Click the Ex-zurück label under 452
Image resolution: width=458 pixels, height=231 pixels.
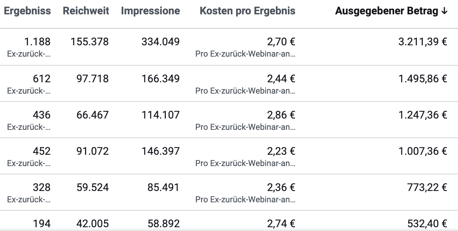29,163
